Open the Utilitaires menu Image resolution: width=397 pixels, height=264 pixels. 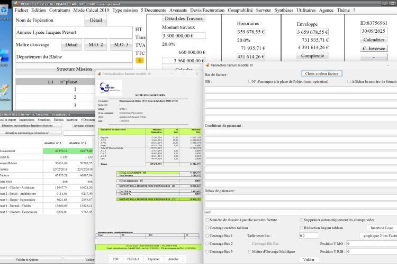(x=306, y=10)
